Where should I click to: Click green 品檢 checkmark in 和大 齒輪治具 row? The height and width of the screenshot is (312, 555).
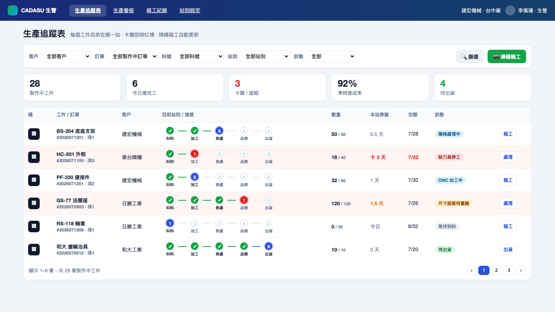244,246
